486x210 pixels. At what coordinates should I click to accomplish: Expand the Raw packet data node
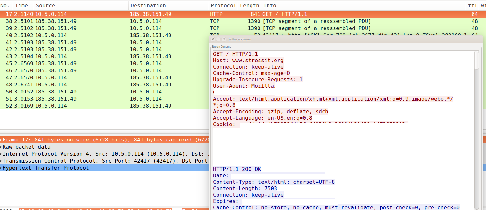pyautogui.click(x=1, y=147)
